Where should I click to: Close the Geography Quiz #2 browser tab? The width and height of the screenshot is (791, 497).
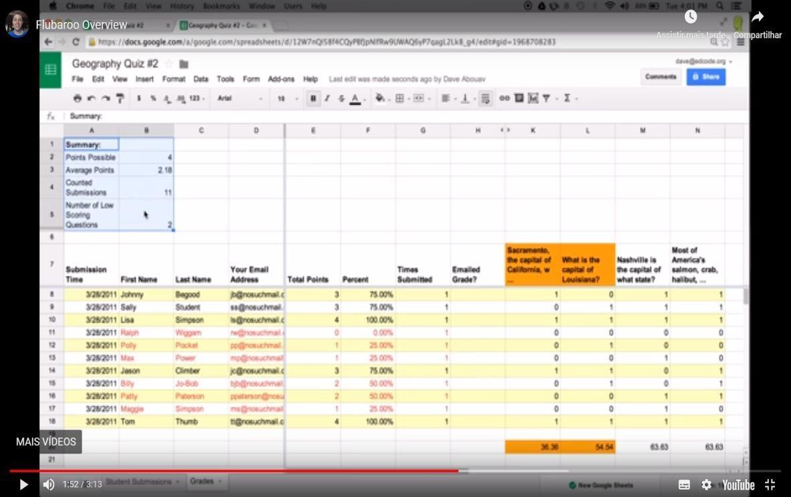[264, 25]
